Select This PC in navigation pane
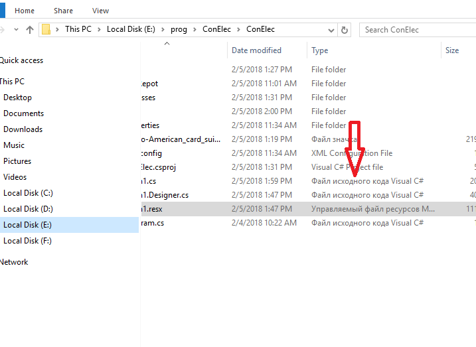 12,82
